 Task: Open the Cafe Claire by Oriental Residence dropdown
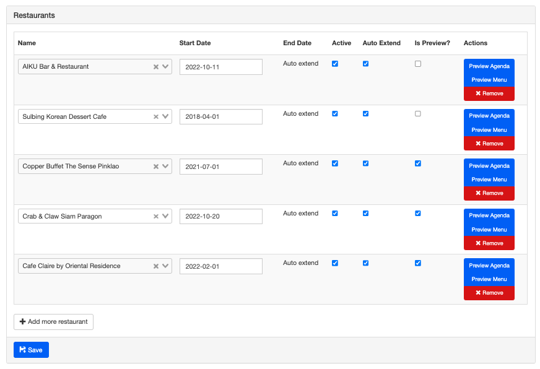(166, 266)
